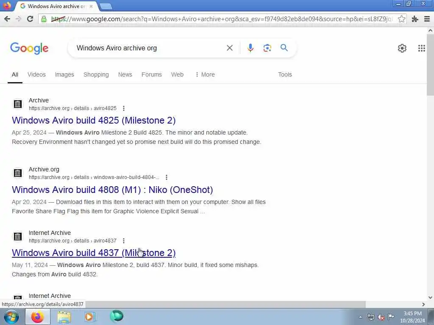Viewport: 434px width, 325px height.
Task: Click the 'Apr 25, 2024' result snippet
Action: pos(136,138)
